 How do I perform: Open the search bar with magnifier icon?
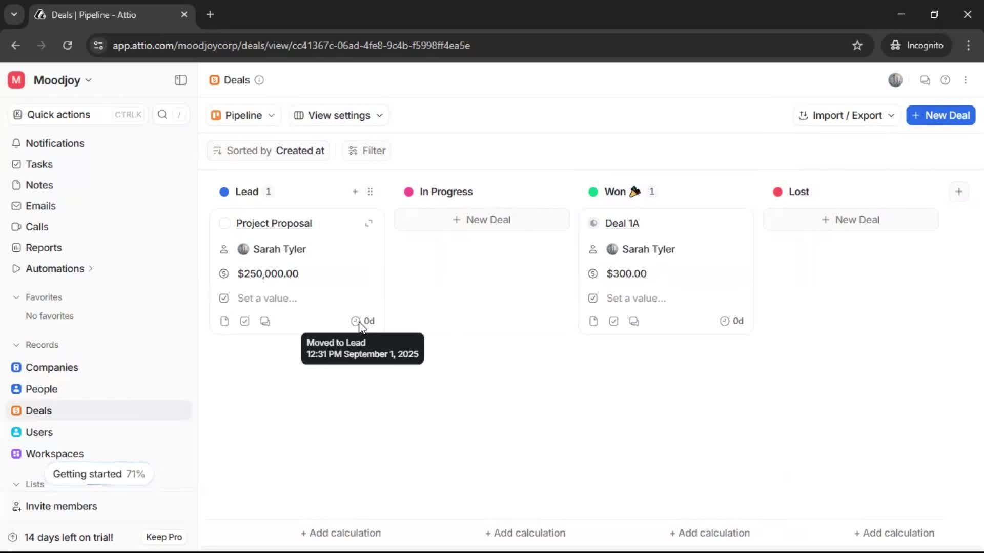162,115
